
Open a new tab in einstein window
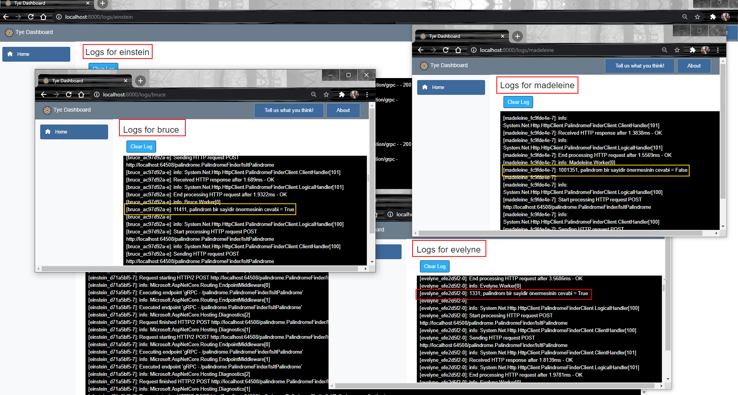pyautogui.click(x=102, y=4)
